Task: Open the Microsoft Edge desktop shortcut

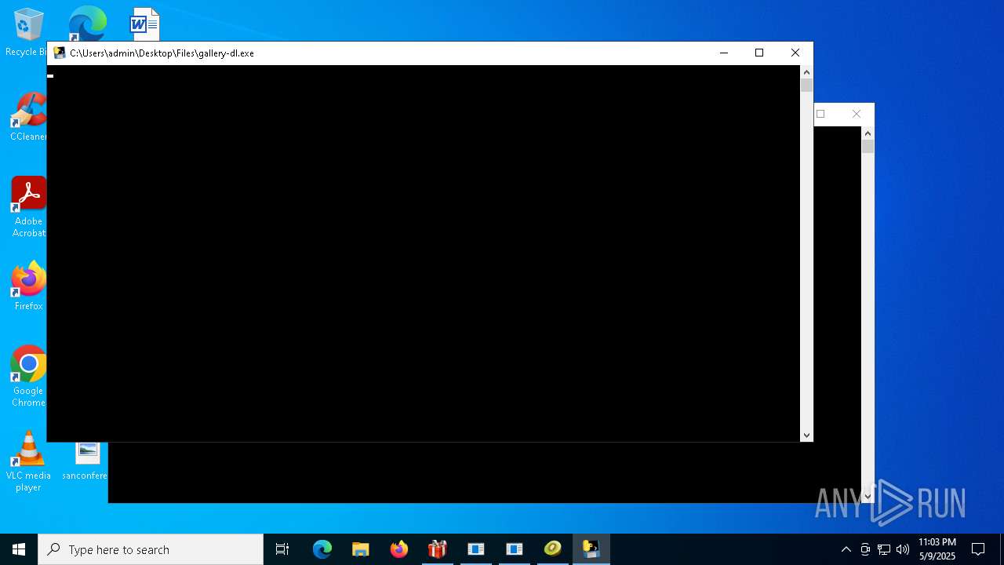Action: tap(86, 24)
